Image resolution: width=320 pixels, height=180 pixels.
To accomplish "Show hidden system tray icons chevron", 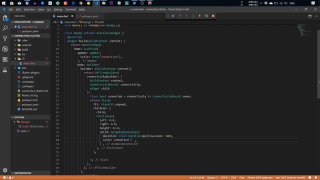I will pyautogui.click(x=261, y=3).
